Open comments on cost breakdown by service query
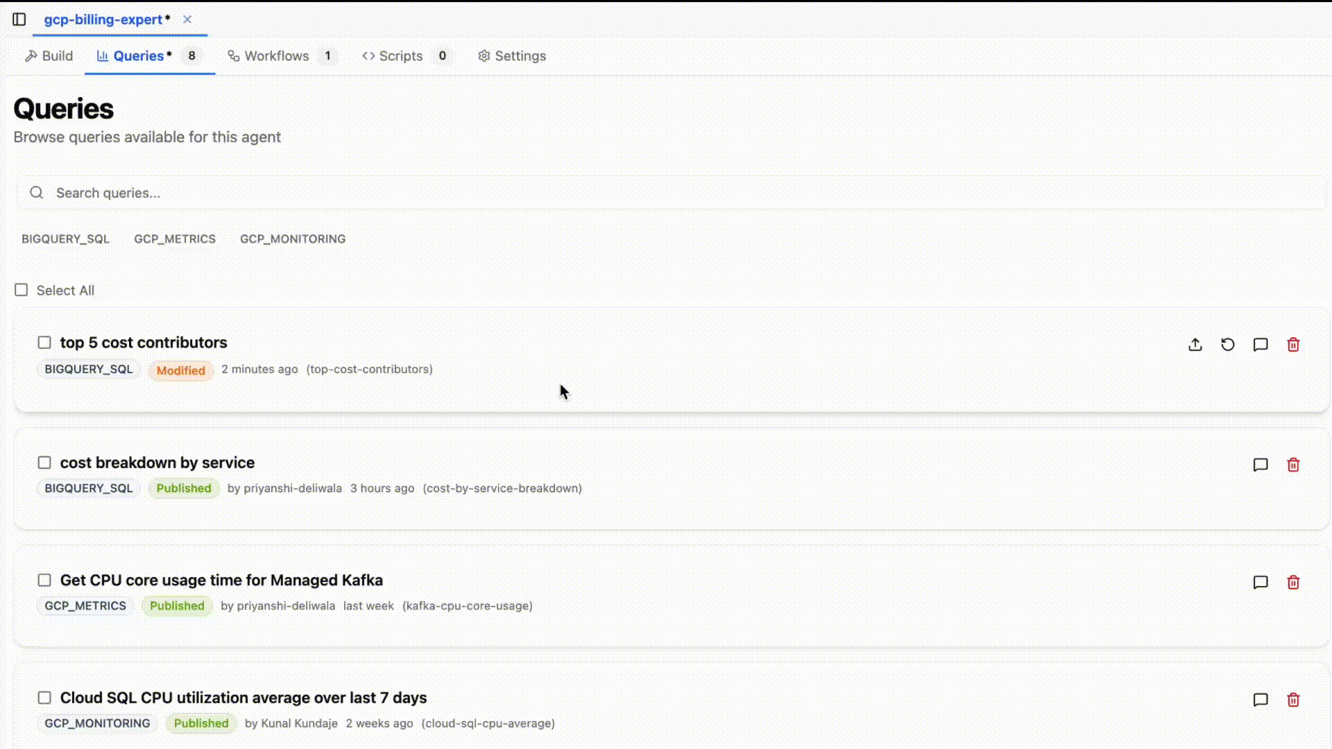This screenshot has width=1332, height=749. tap(1261, 465)
